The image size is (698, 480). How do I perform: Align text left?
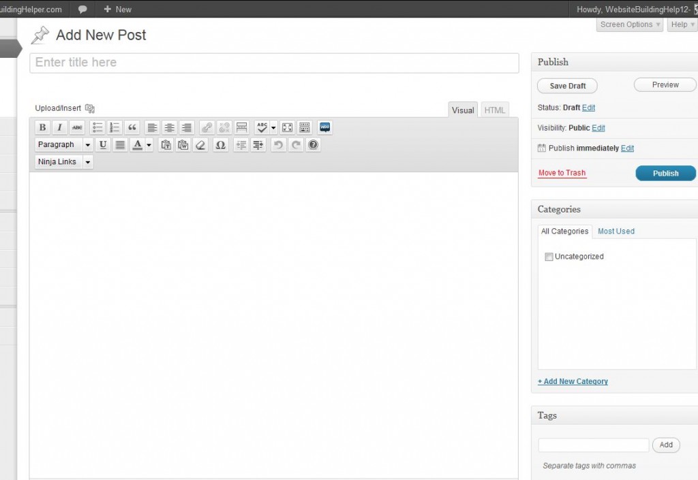click(152, 127)
